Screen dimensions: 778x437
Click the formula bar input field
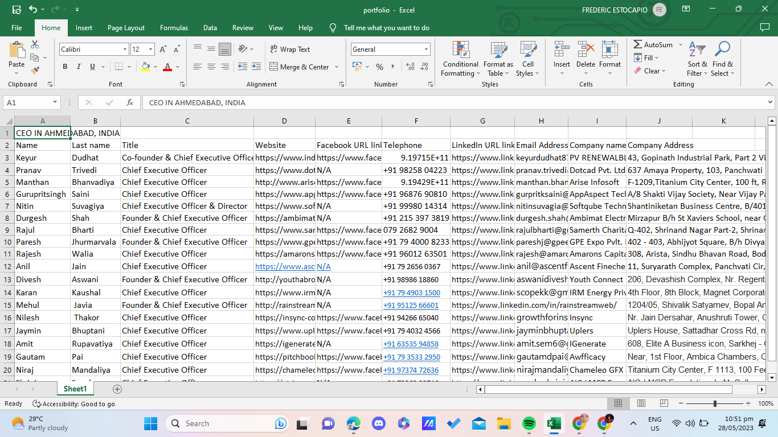coord(456,103)
